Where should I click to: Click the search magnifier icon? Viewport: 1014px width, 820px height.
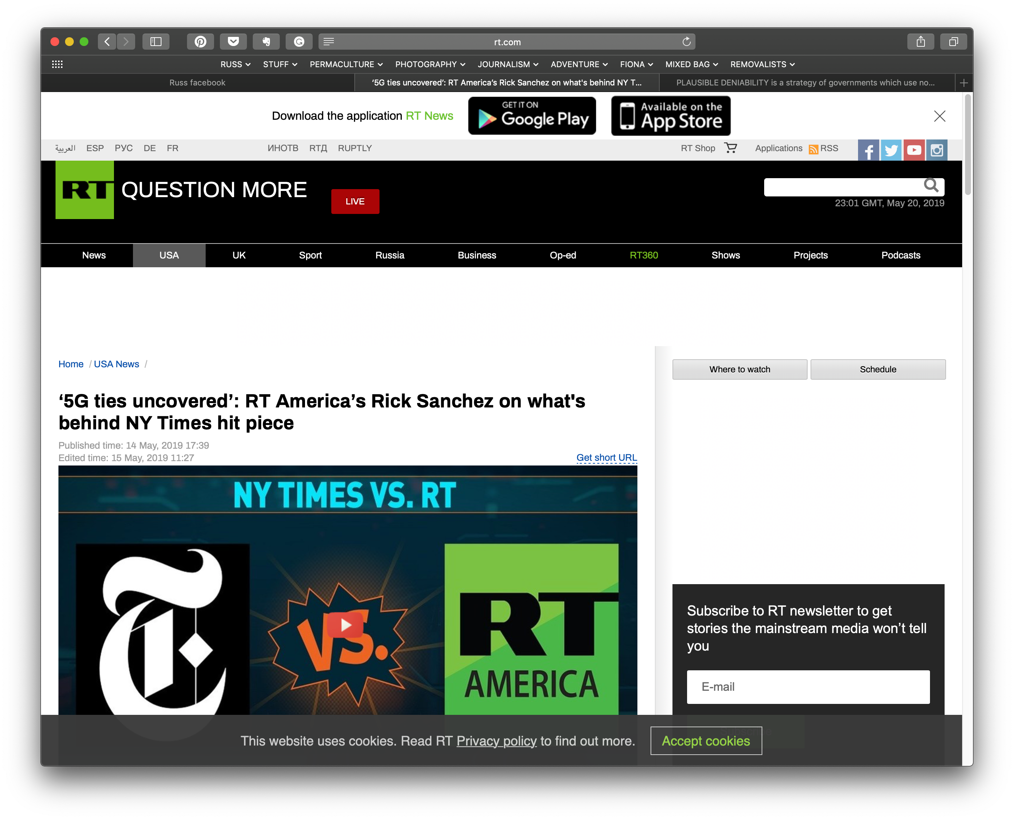click(x=931, y=185)
